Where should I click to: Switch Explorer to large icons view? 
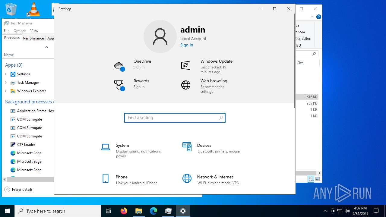[x=317, y=179]
